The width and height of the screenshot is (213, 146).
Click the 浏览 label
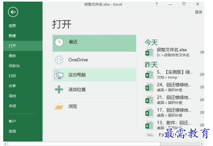73,106
